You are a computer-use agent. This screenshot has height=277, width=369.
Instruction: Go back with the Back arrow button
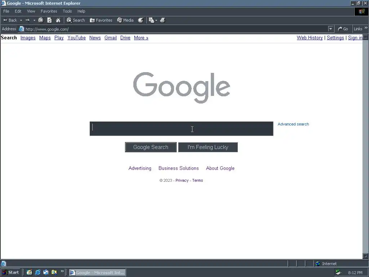(x=10, y=20)
